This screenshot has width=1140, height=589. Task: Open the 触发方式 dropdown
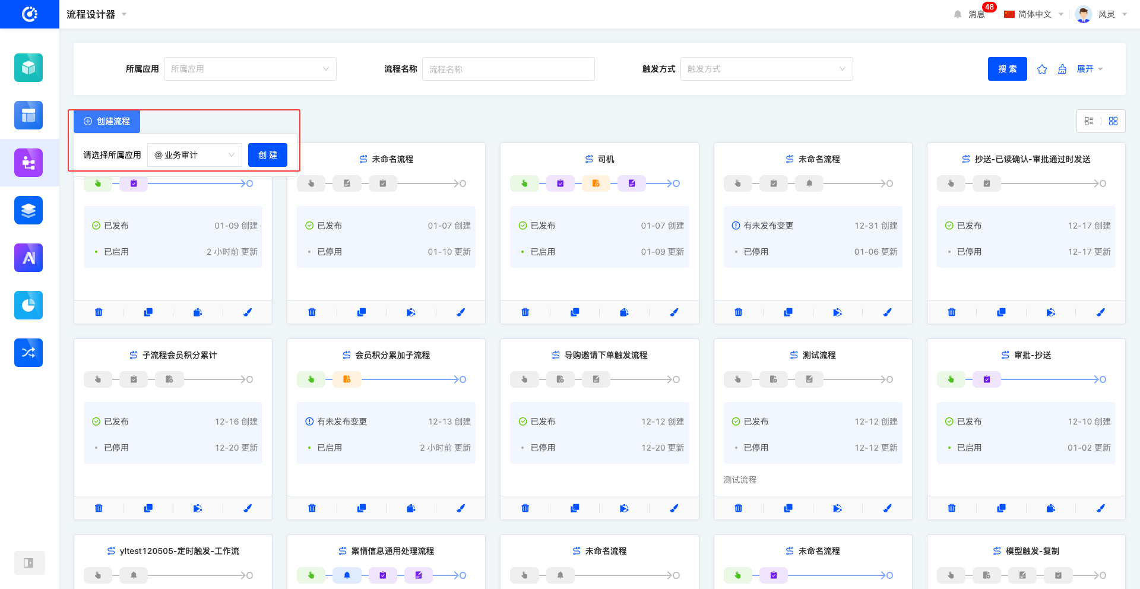[766, 69]
